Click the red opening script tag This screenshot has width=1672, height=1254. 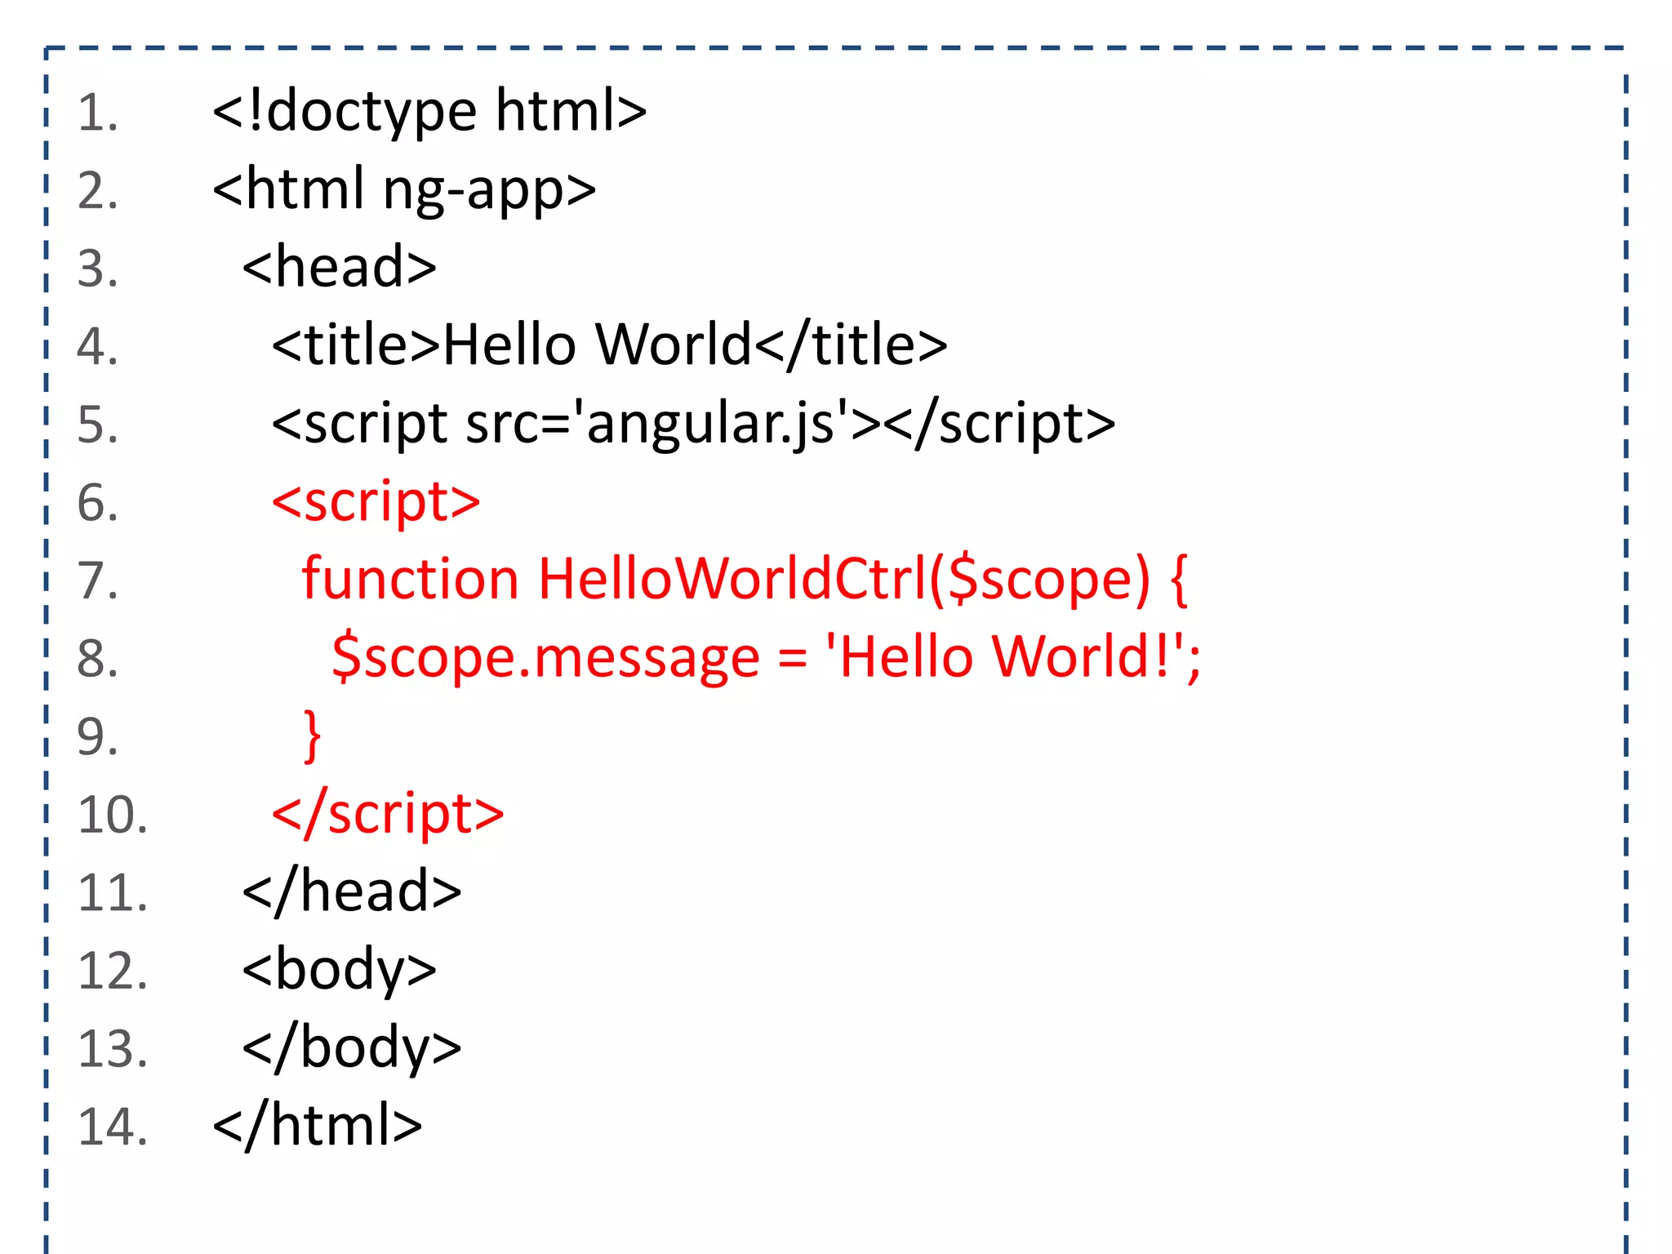376,500
